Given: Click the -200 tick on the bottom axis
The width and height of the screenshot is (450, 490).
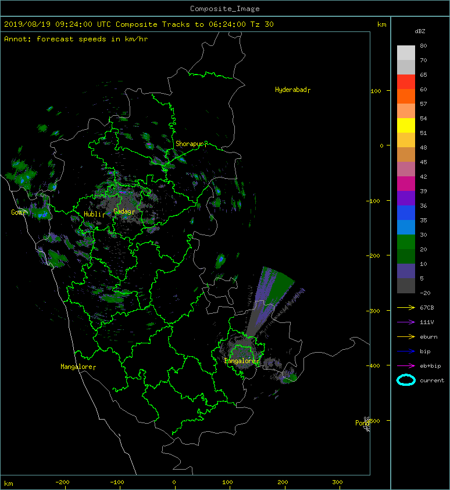Looking at the screenshot, I should coord(62,482).
